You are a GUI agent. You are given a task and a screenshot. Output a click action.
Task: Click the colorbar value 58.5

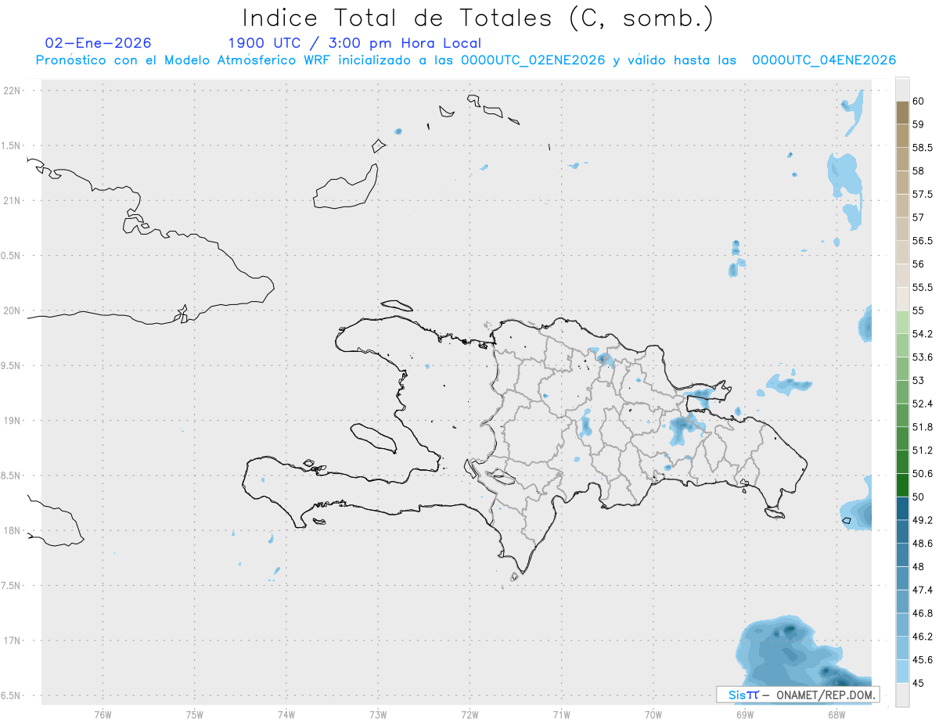[922, 147]
